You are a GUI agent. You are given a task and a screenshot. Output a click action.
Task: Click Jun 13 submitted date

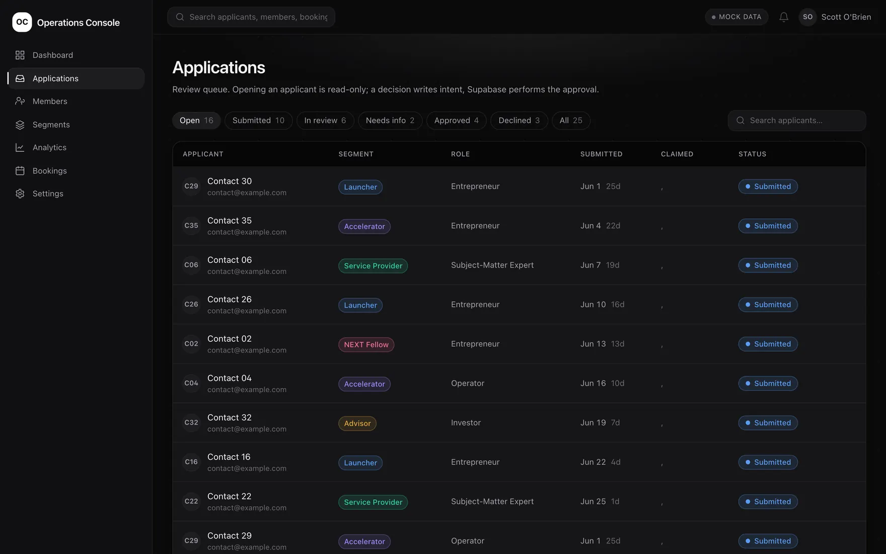click(593, 344)
